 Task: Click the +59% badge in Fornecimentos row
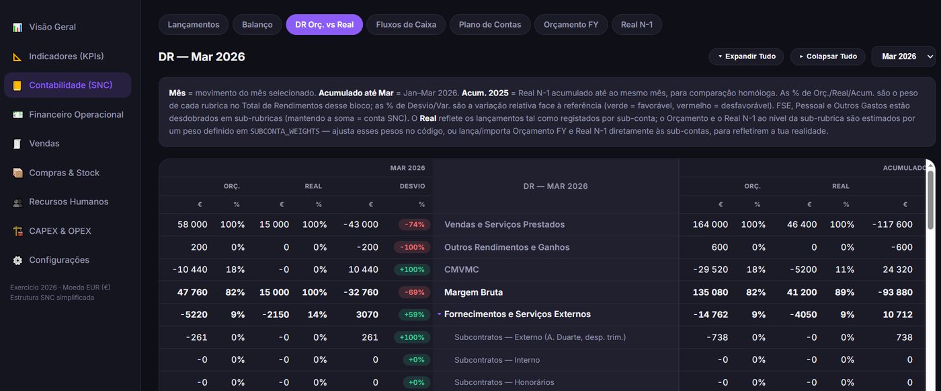click(414, 314)
